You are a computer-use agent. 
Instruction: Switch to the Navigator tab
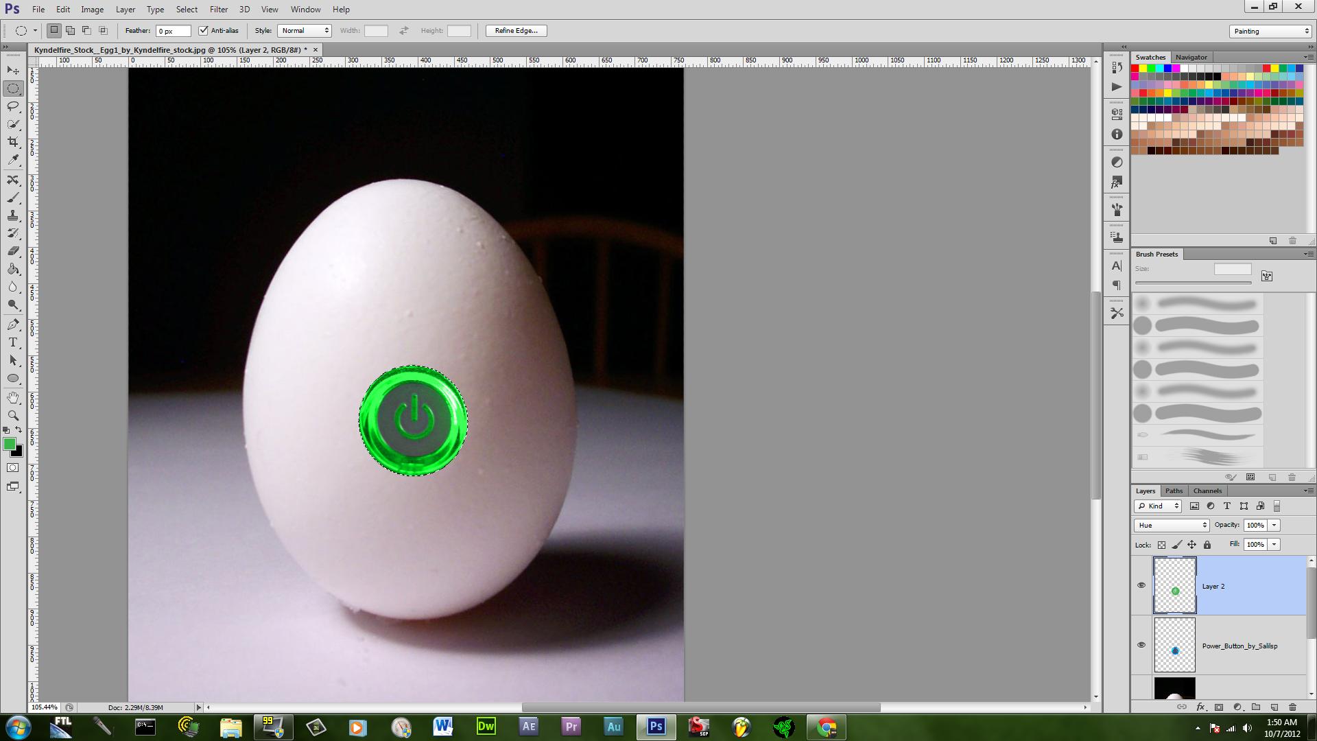[x=1191, y=58]
